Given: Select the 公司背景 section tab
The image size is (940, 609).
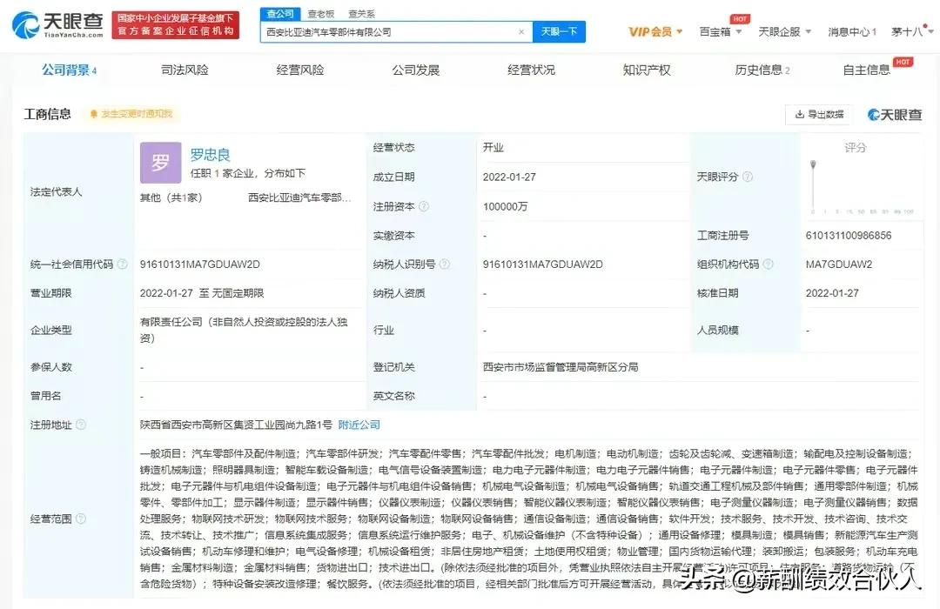Looking at the screenshot, I should click(x=69, y=70).
